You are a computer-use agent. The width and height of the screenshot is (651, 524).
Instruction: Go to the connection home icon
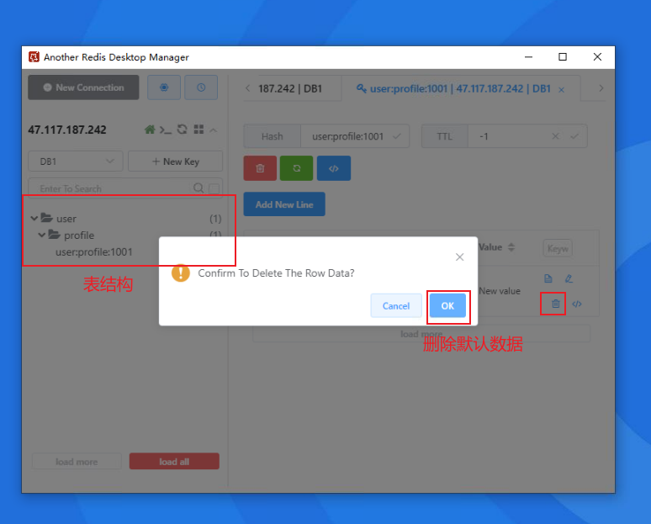click(x=150, y=130)
